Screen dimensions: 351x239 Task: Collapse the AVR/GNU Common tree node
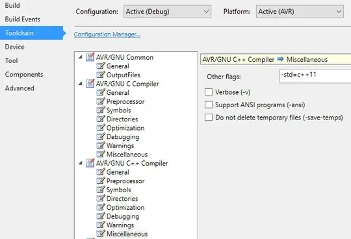[81, 57]
